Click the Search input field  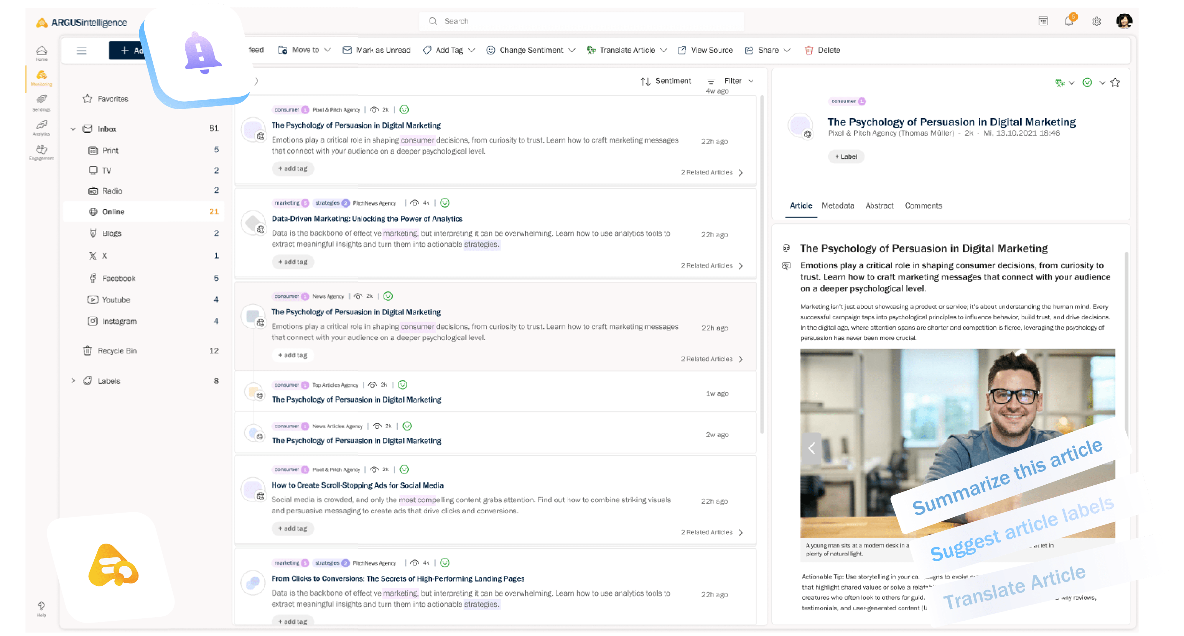pos(581,21)
